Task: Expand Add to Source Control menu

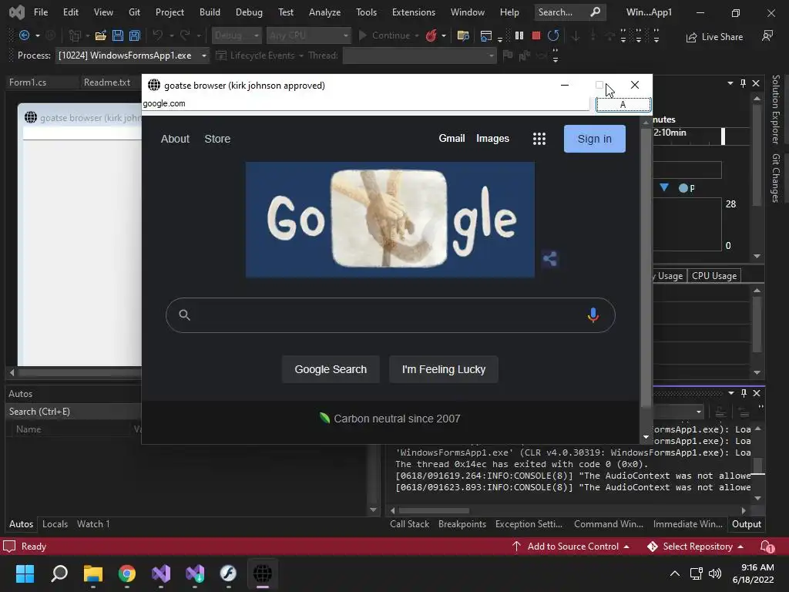Action: coord(571,547)
